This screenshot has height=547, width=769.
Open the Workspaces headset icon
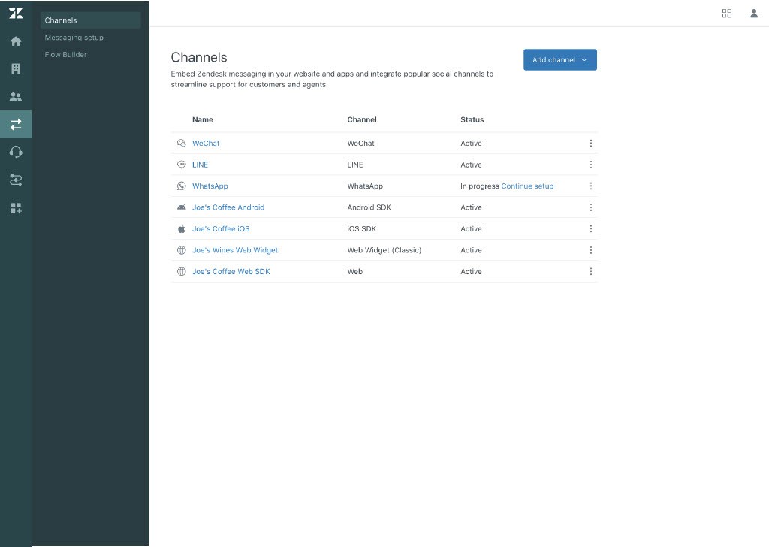[x=16, y=152]
